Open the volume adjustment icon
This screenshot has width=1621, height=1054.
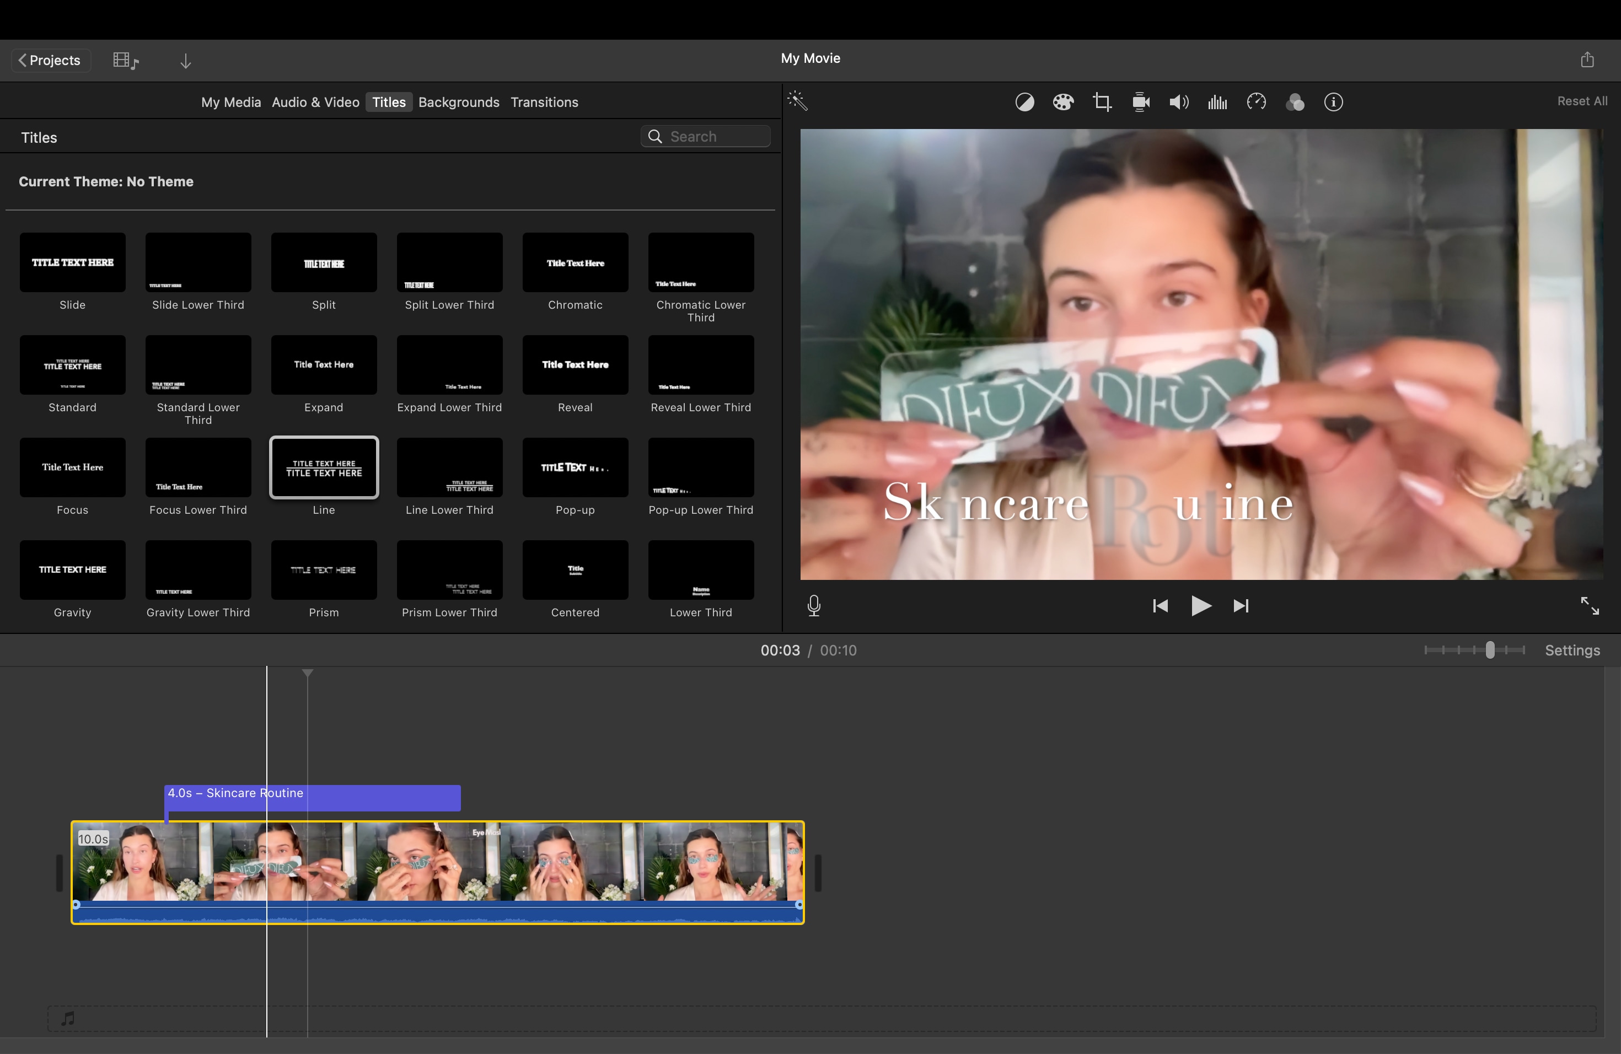(x=1178, y=102)
